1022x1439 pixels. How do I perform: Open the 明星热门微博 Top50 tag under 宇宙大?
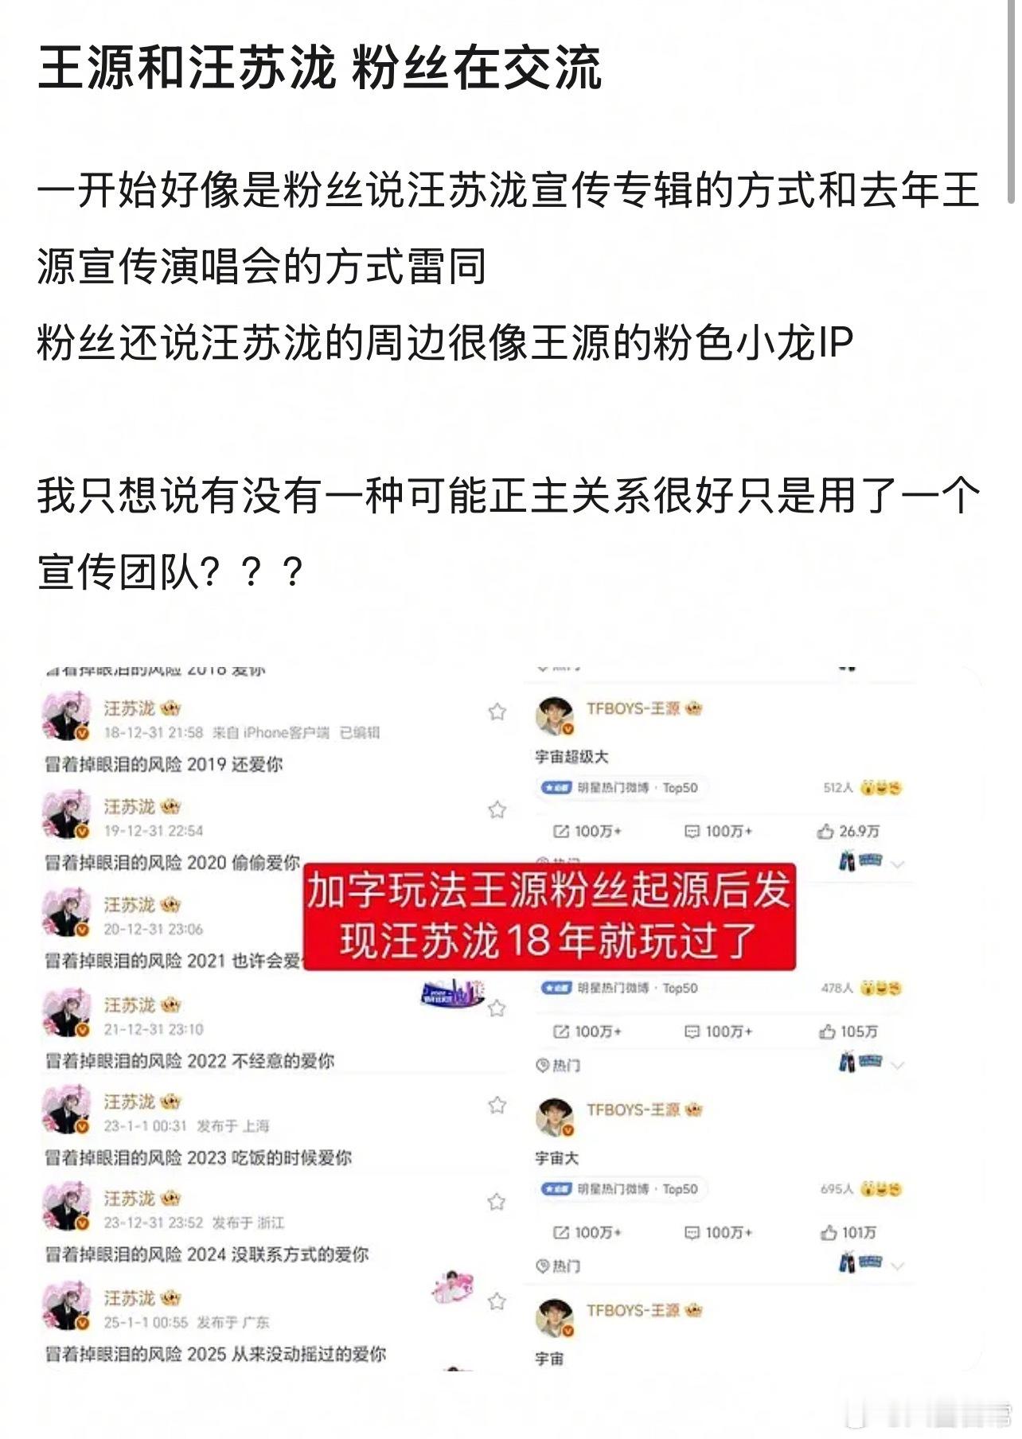pyautogui.click(x=621, y=1189)
